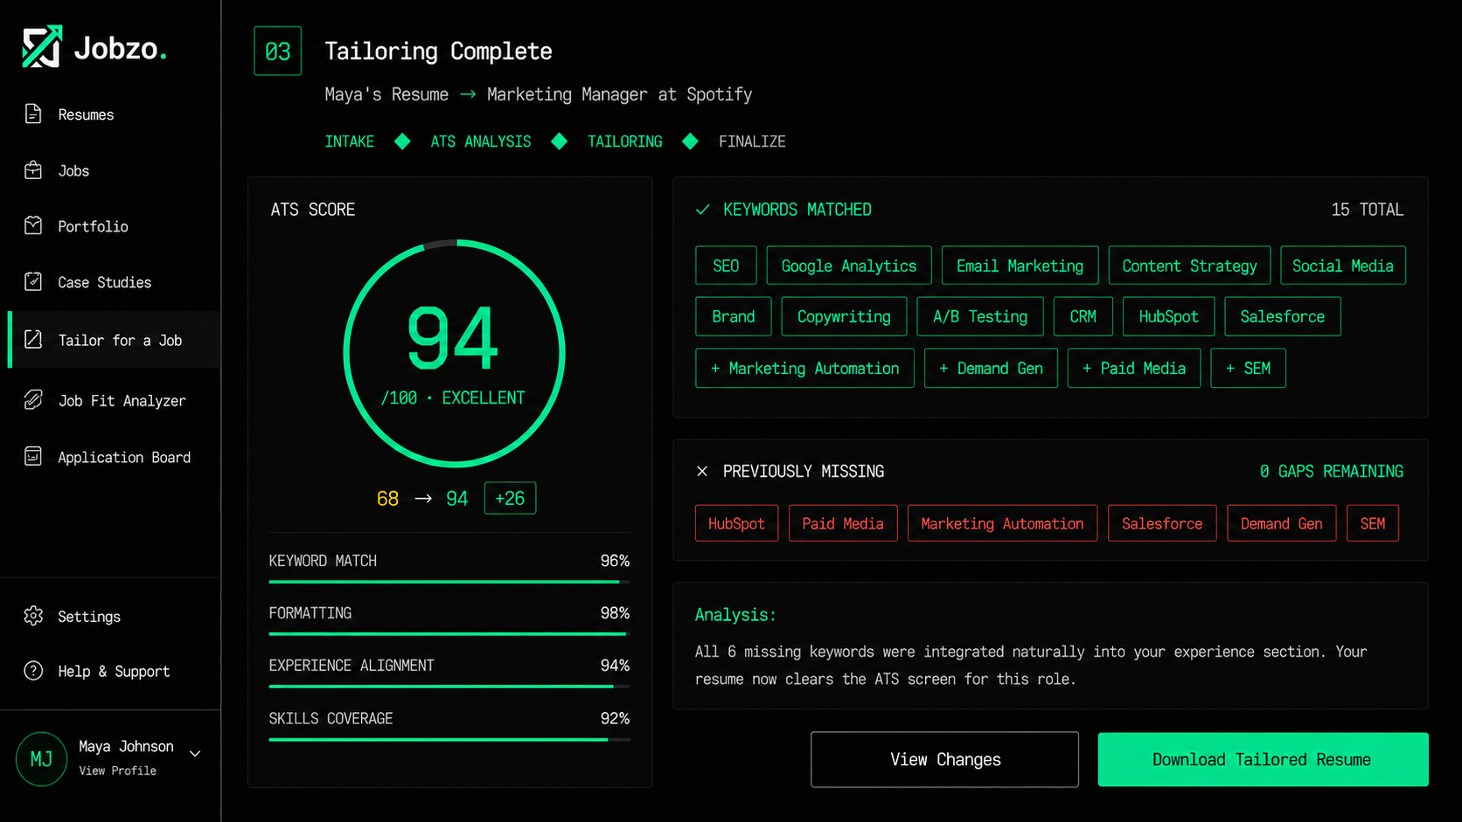1462x822 pixels.
Task: Click the MJ avatar circle
Action: coord(41,758)
